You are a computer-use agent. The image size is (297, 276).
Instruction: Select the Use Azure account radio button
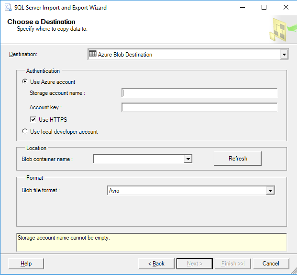tap(25, 81)
